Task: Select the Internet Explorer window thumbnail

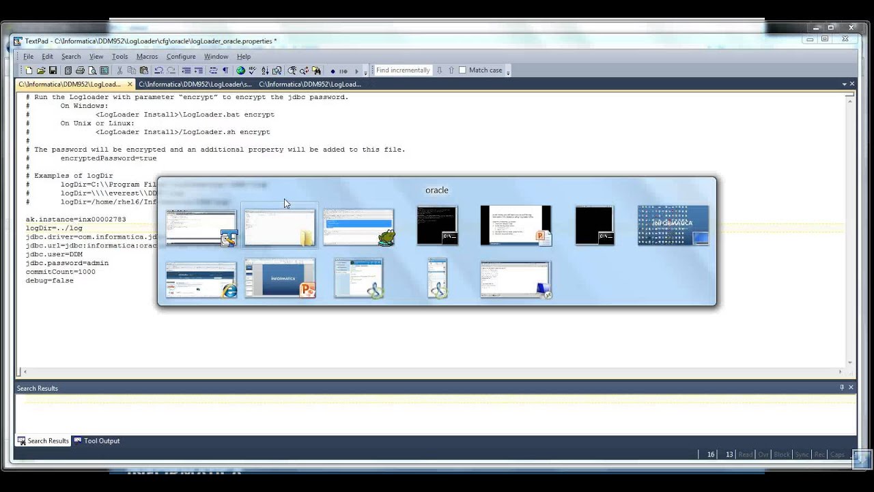Action: tap(201, 279)
